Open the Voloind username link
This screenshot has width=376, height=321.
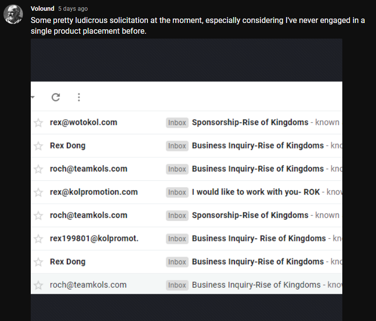point(42,9)
